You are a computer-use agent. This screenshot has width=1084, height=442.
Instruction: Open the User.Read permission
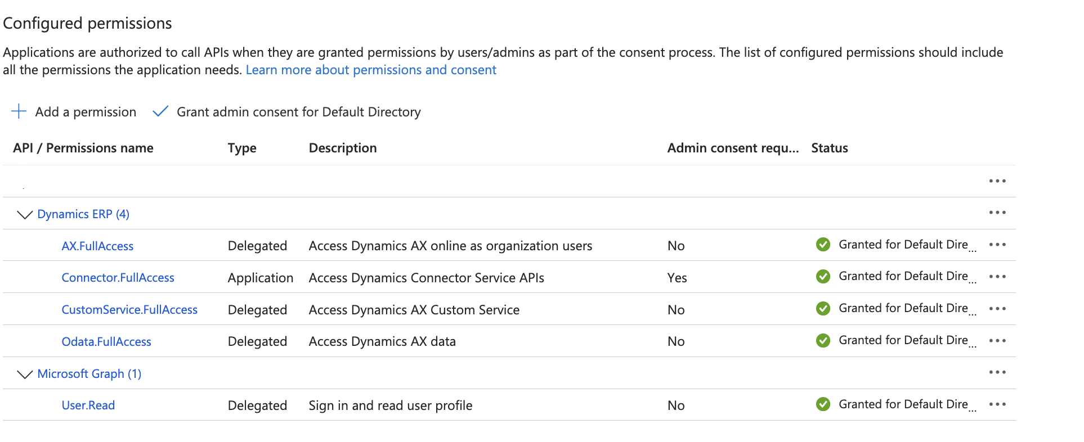coord(88,405)
